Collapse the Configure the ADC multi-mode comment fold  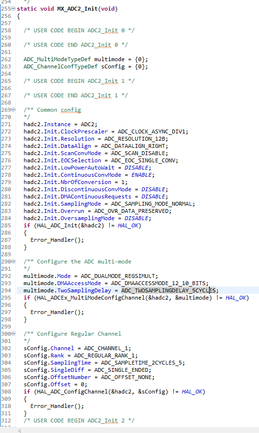click(13, 262)
